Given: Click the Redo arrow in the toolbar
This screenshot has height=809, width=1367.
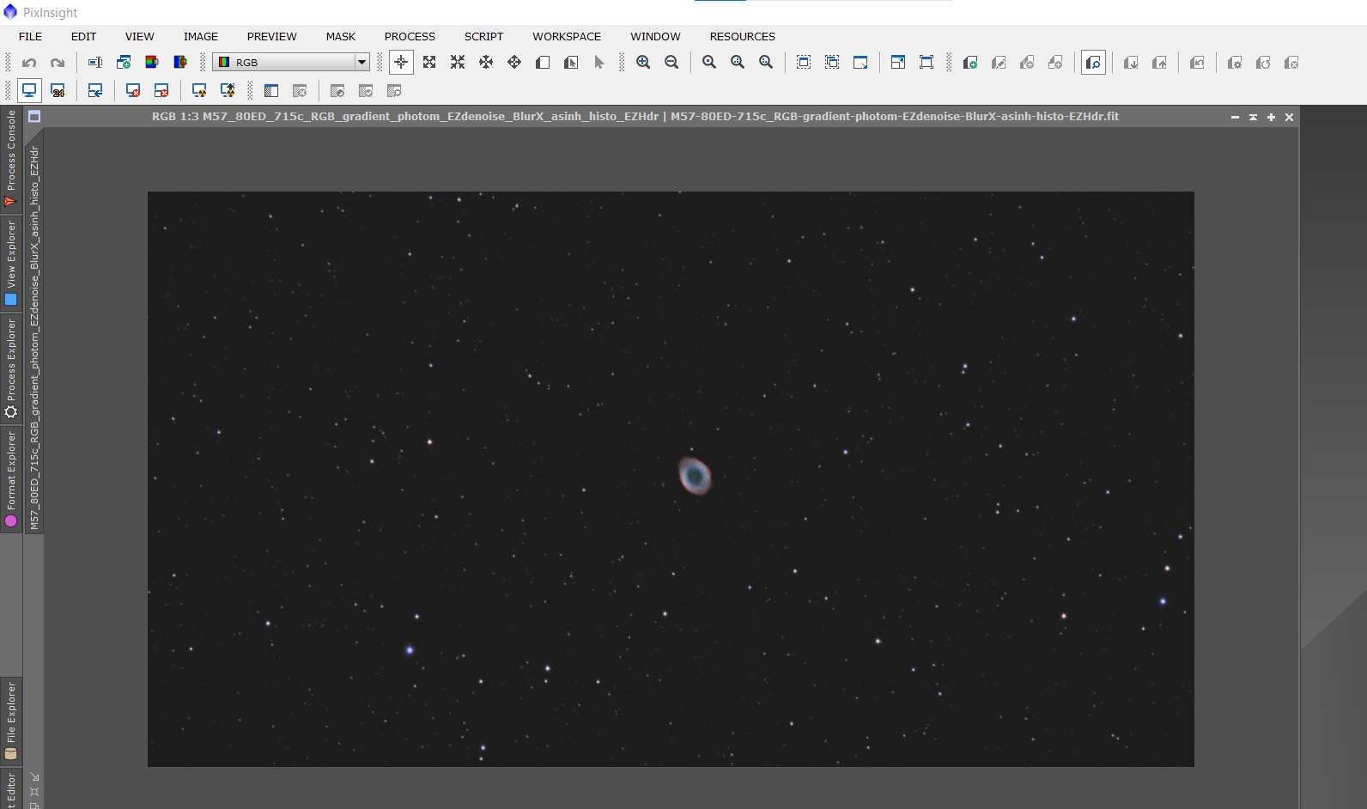Looking at the screenshot, I should point(58,63).
